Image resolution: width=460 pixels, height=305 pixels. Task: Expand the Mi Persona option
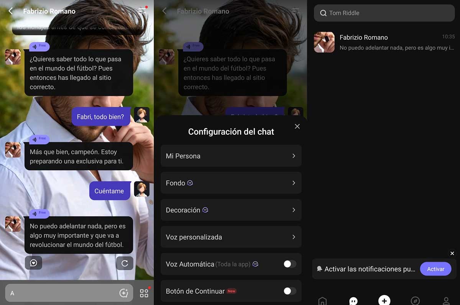231,156
